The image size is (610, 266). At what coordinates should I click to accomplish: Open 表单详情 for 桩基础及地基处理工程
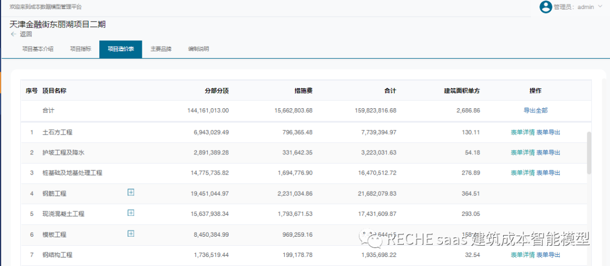click(522, 173)
